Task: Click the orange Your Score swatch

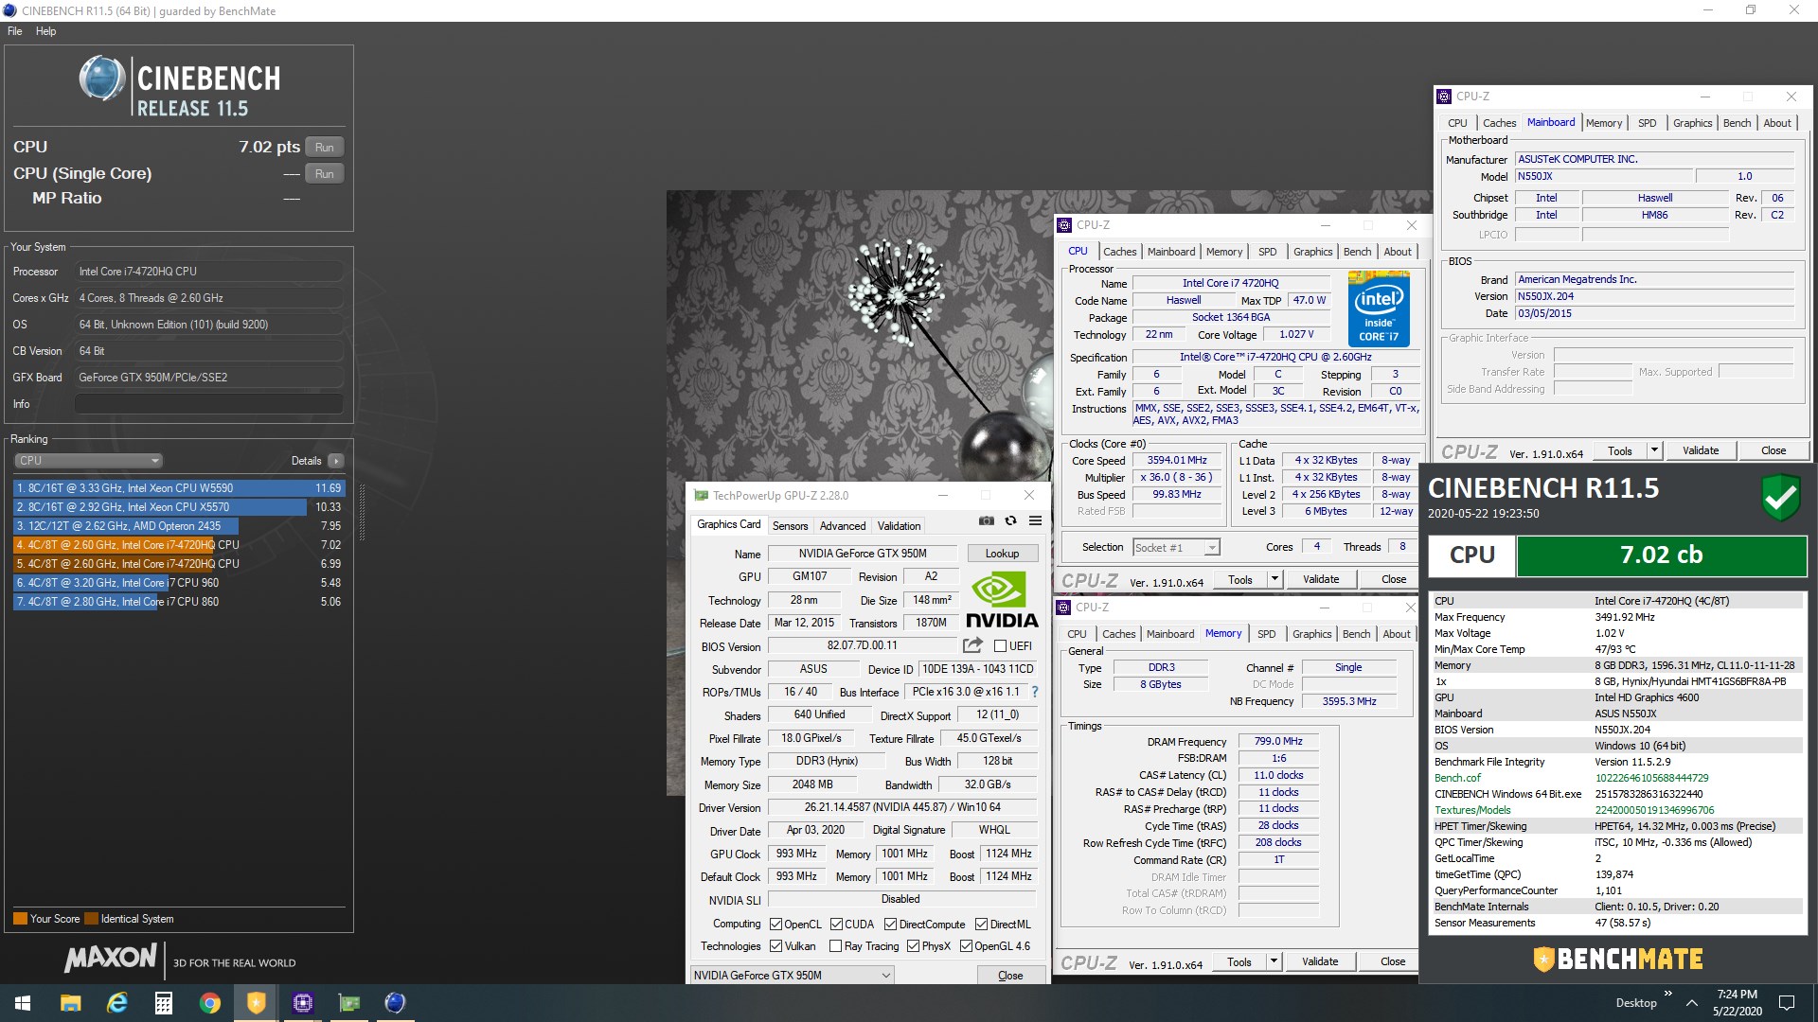Action: tap(20, 919)
